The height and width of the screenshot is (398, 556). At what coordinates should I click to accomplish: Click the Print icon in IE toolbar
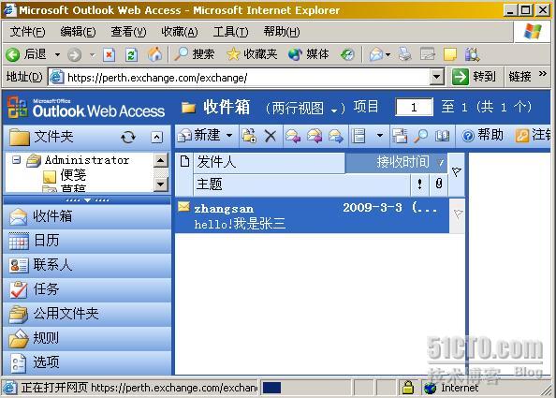(405, 54)
